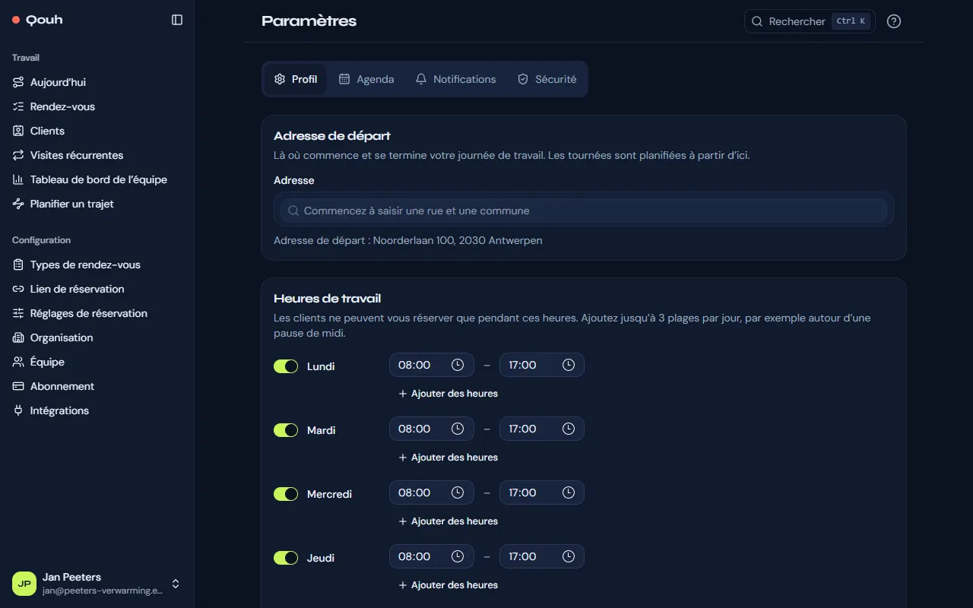The height and width of the screenshot is (608, 973).
Task: Open Aujourd'hui in the sidebar
Action: 97,82
